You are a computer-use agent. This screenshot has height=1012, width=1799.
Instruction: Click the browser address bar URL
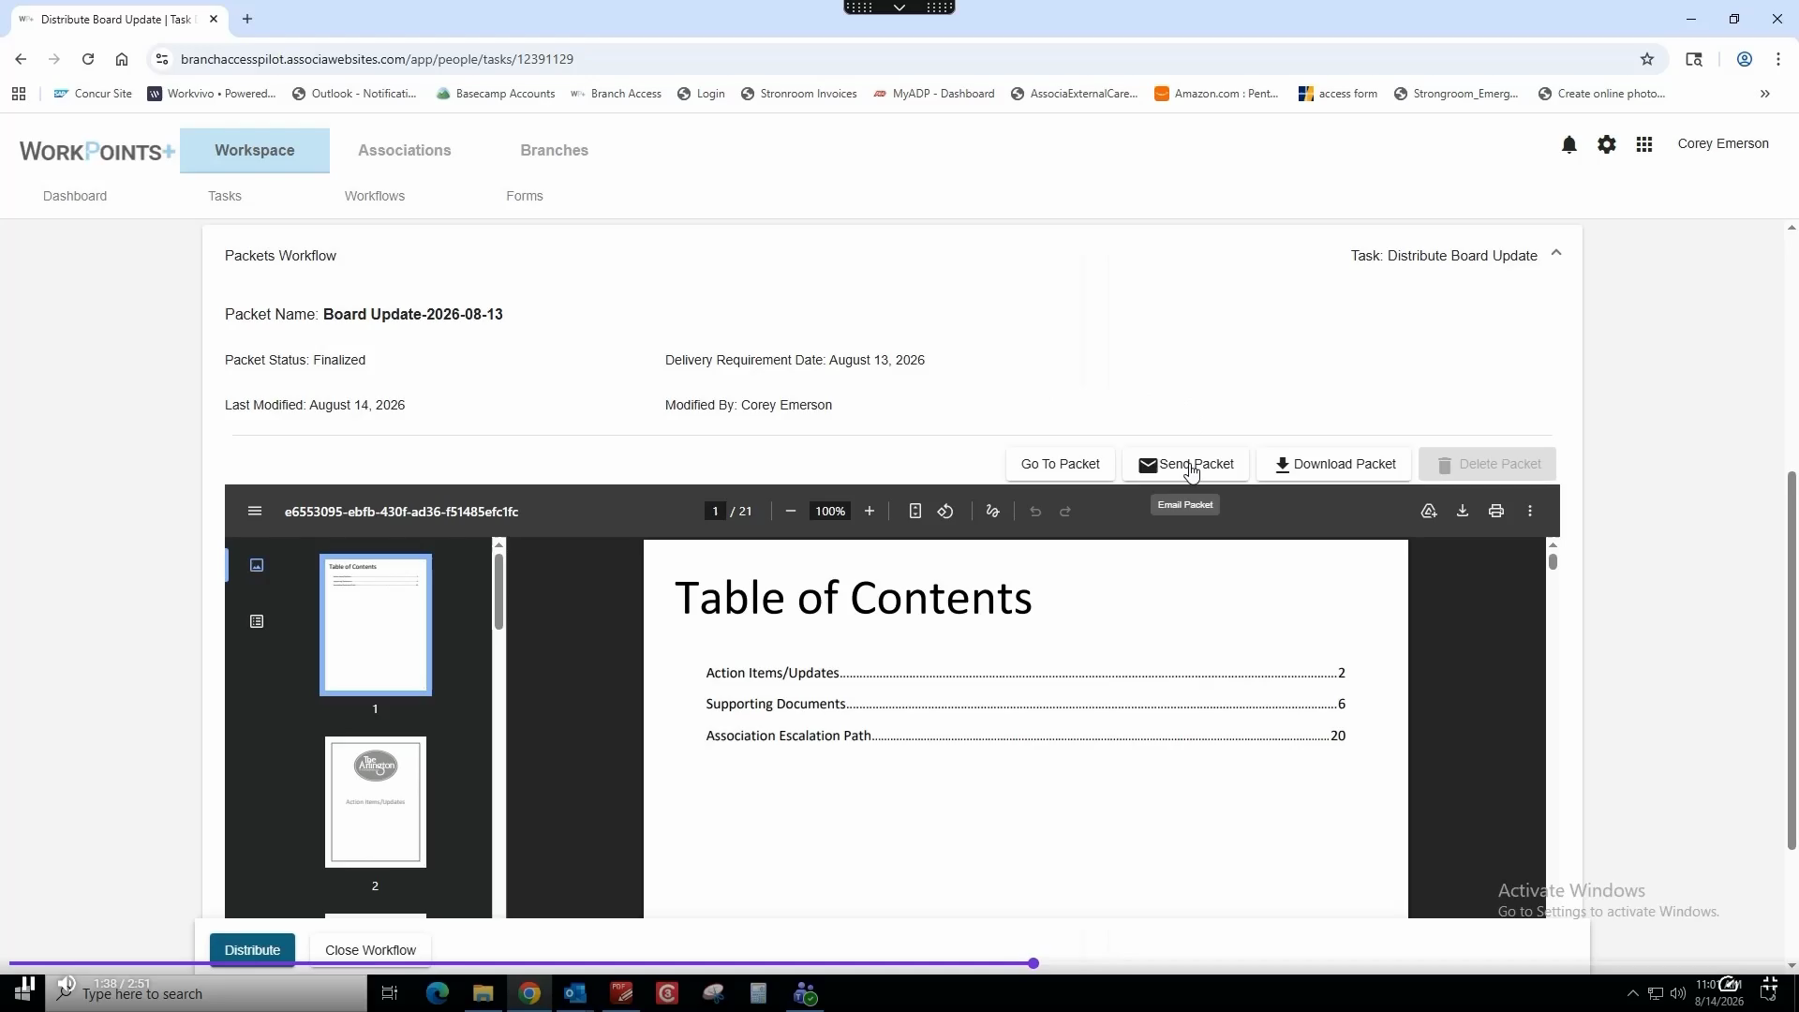tap(377, 59)
